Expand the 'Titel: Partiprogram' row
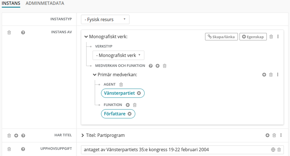This screenshot has height=156, width=290. pos(83,136)
